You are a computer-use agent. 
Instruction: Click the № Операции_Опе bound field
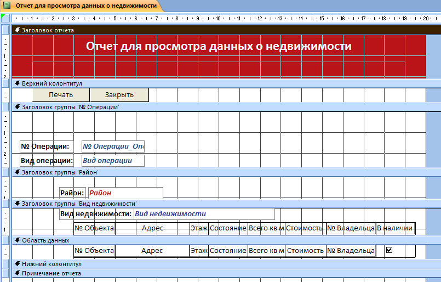[x=113, y=146]
